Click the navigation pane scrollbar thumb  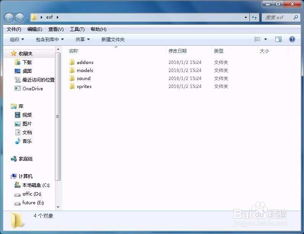pyautogui.click(x=58, y=117)
